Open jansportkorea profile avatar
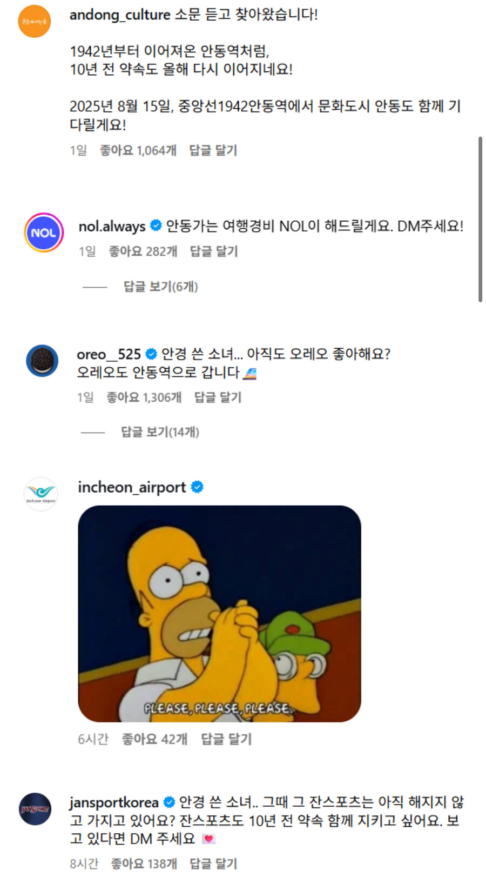Viewport: 486px width, 883px height. 35,809
